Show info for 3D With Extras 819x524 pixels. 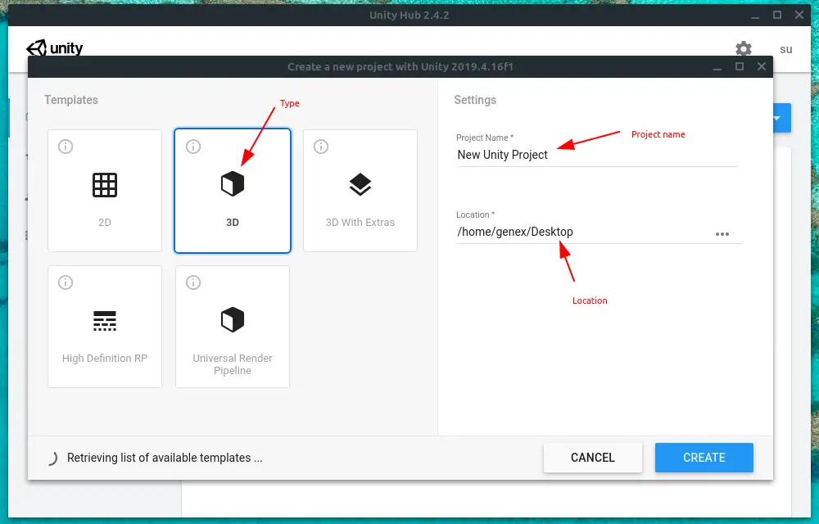point(321,147)
